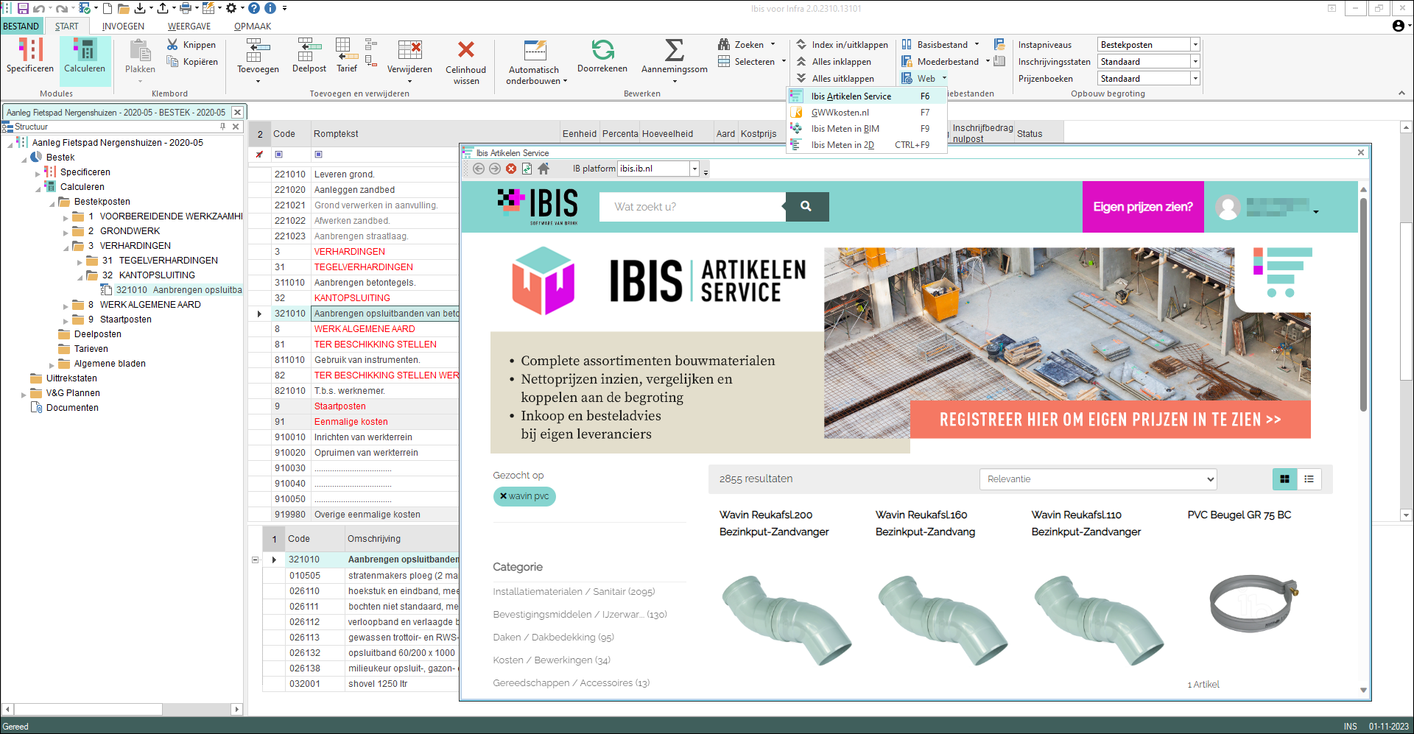This screenshot has height=734, width=1414.
Task: Click the home icon in browser toolbar
Action: (x=544, y=169)
